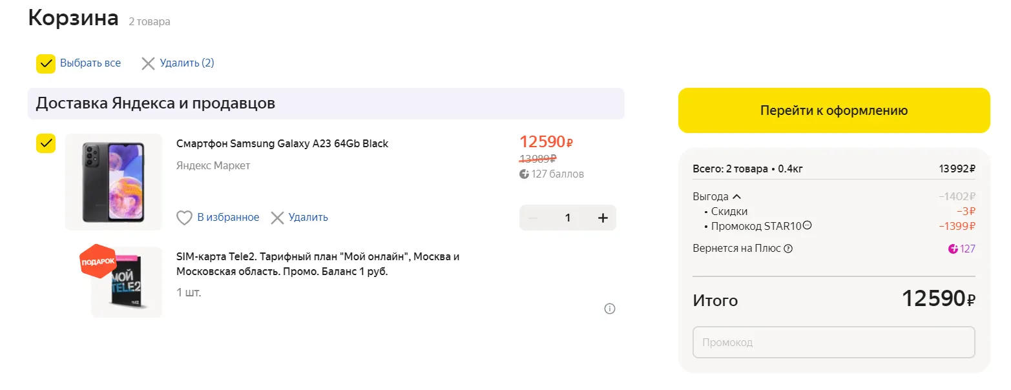The height and width of the screenshot is (390, 1011).
Task: Collapse the Выгода breakdown chevron
Action: pos(737,197)
